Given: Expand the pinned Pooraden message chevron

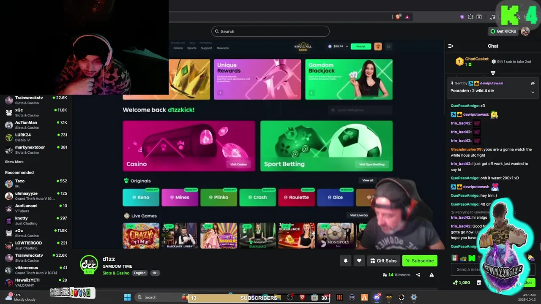Looking at the screenshot, I should [533, 92].
